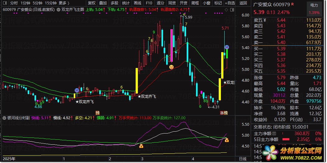Toggle the side panel icon before 分时
The width and height of the screenshot is (327, 163).
click(5, 3)
